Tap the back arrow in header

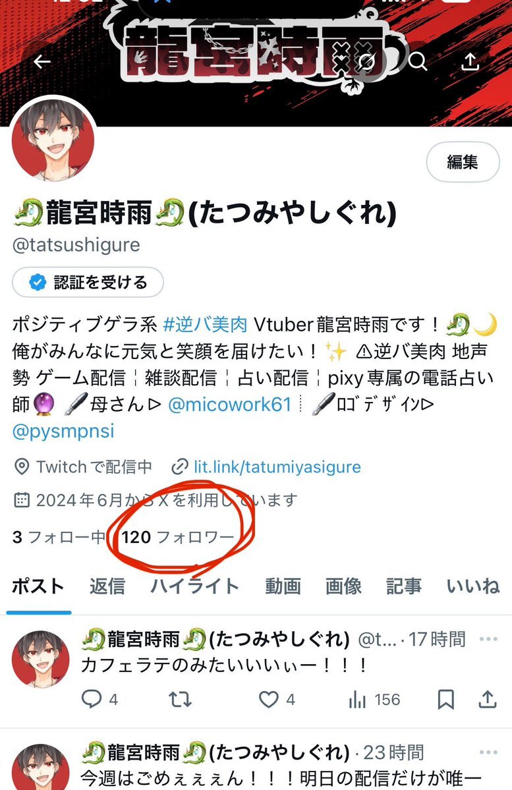[42, 61]
